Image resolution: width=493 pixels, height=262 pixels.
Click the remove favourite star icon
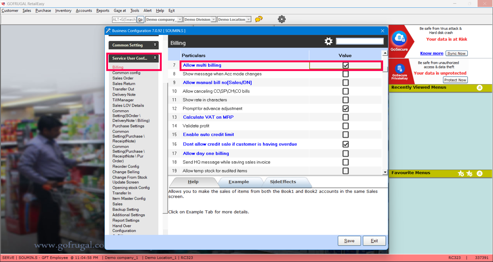469,173
